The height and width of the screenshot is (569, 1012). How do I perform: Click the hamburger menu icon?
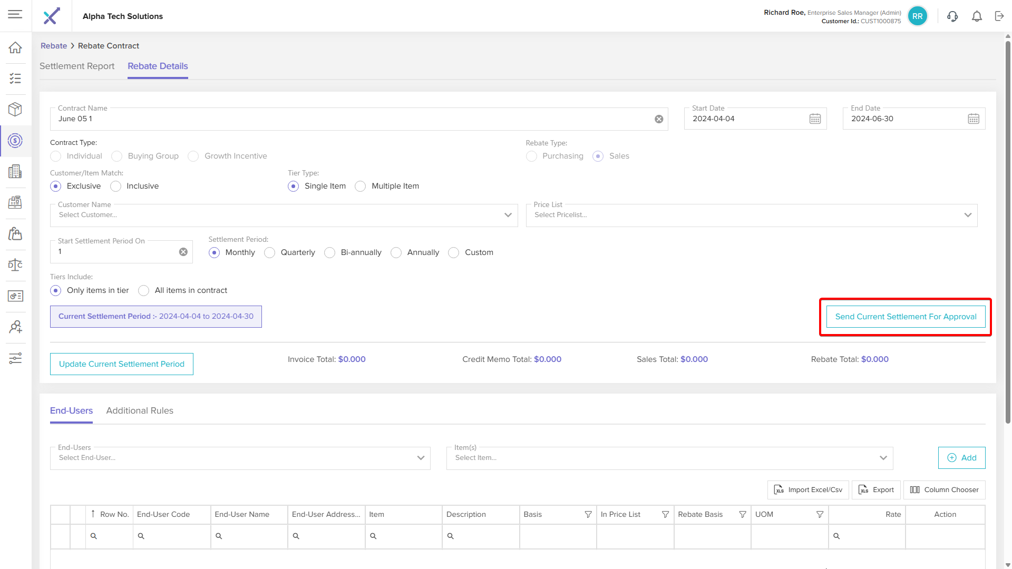(x=15, y=14)
